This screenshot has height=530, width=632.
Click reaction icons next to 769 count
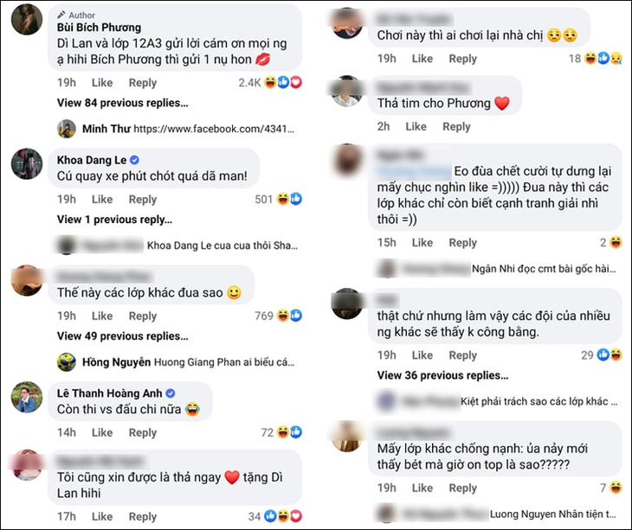point(289,316)
